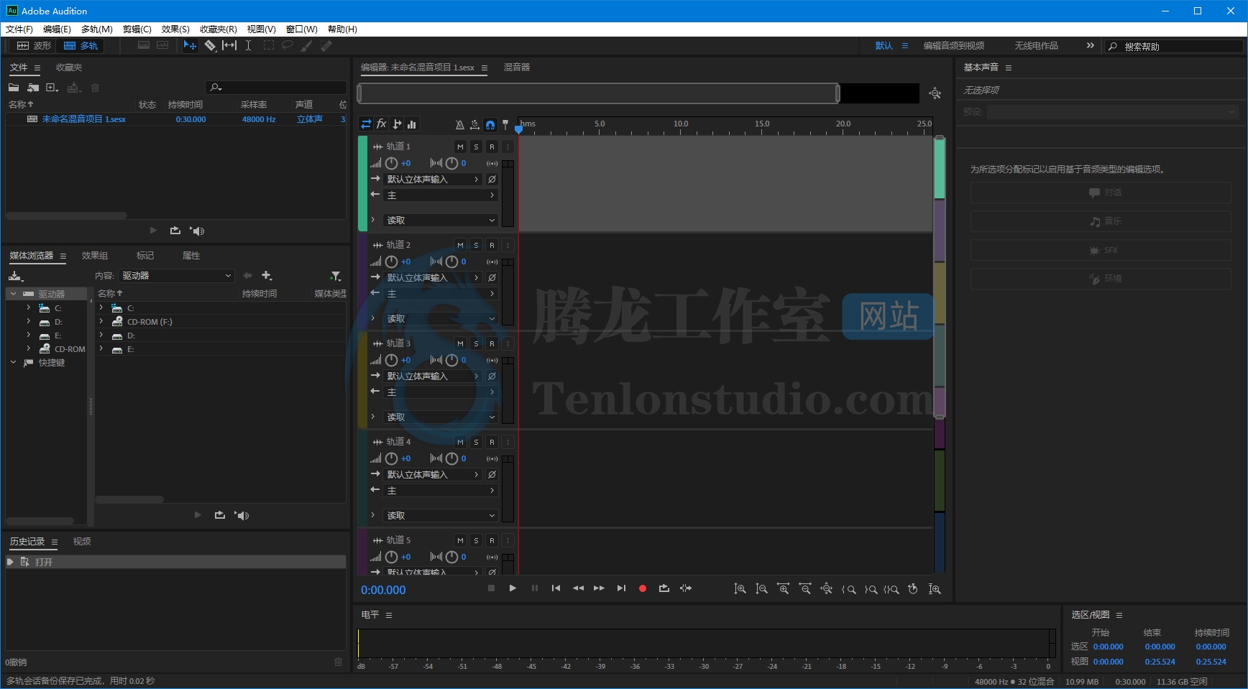Open file folder icon in Files panel
The width and height of the screenshot is (1248, 689).
[x=14, y=88]
